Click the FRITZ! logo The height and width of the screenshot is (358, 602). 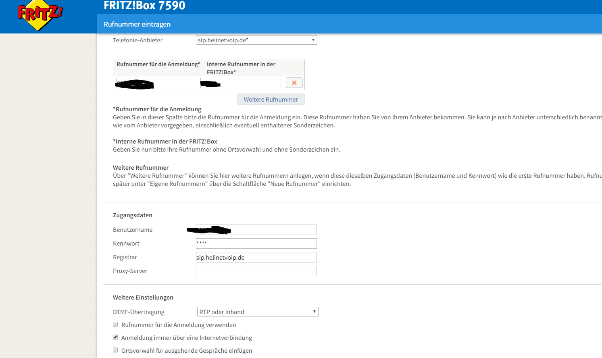coord(40,15)
